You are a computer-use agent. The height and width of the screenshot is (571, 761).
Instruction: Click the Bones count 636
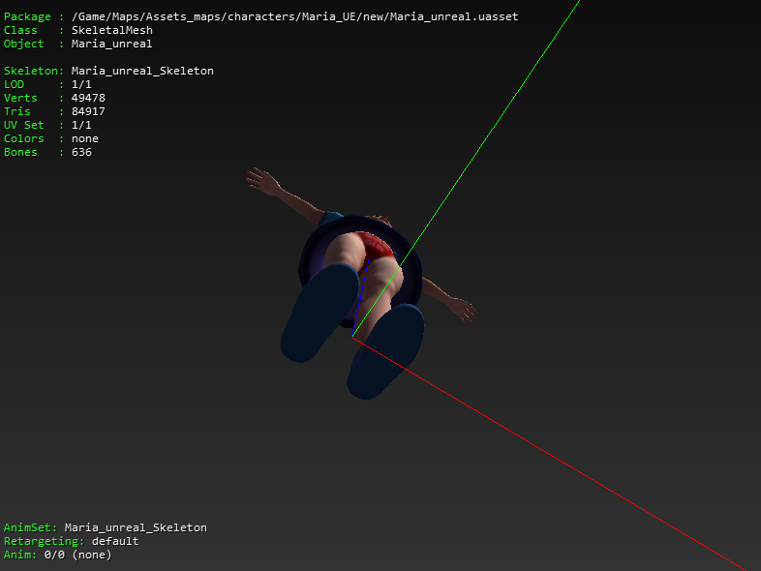point(81,152)
